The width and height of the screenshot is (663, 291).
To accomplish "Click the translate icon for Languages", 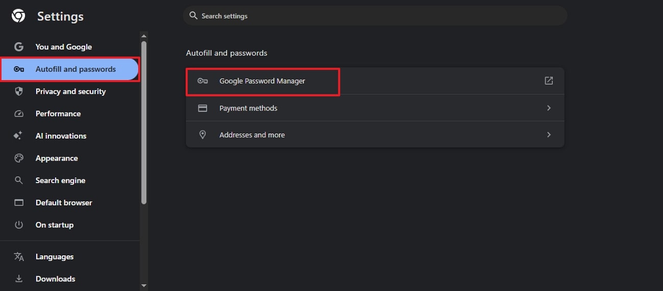I will click(19, 256).
